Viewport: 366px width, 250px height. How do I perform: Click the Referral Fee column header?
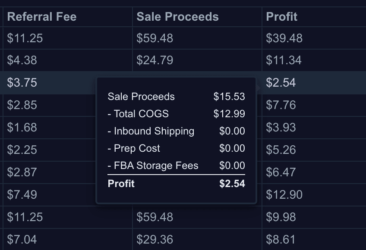(67, 17)
